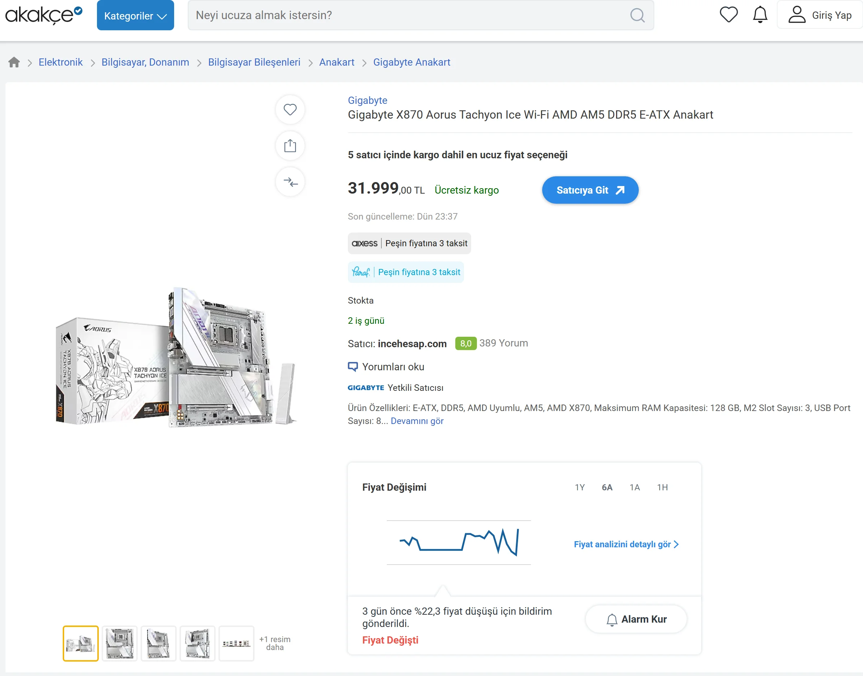Click the 'Fiyat Değişti' red text

coord(390,640)
